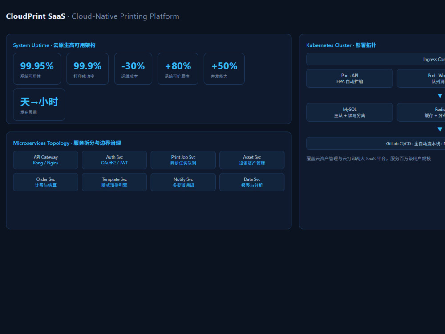Click the Microservices Topology section heading
The height and width of the screenshot is (334, 445).
pos(67,143)
